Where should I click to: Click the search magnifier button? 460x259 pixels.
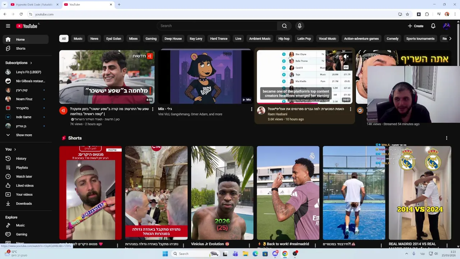coord(284,26)
